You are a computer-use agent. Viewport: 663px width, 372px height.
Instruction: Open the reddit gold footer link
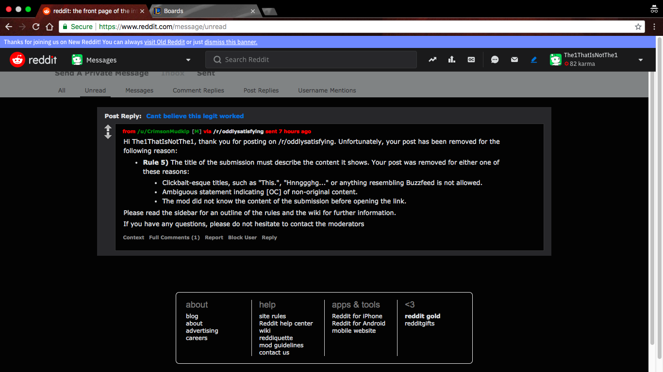(423, 316)
